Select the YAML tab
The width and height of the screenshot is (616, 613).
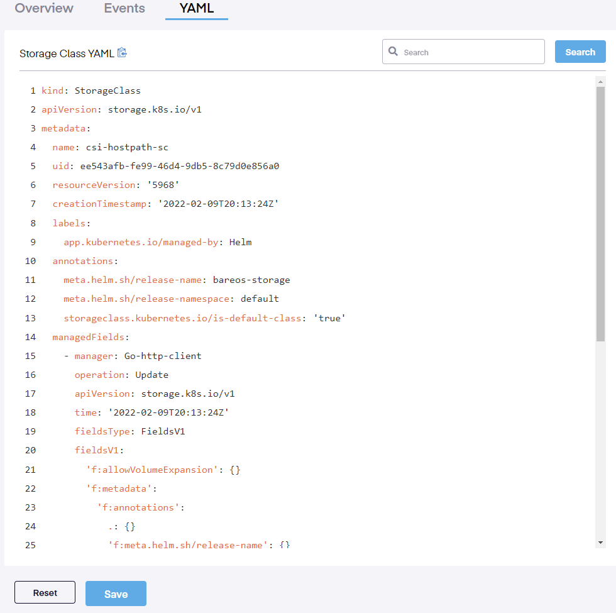(x=197, y=9)
